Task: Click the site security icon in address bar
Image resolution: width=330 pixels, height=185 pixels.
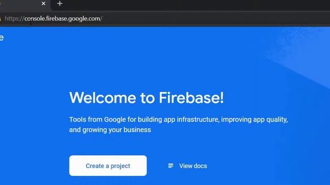Action: tap(1, 19)
